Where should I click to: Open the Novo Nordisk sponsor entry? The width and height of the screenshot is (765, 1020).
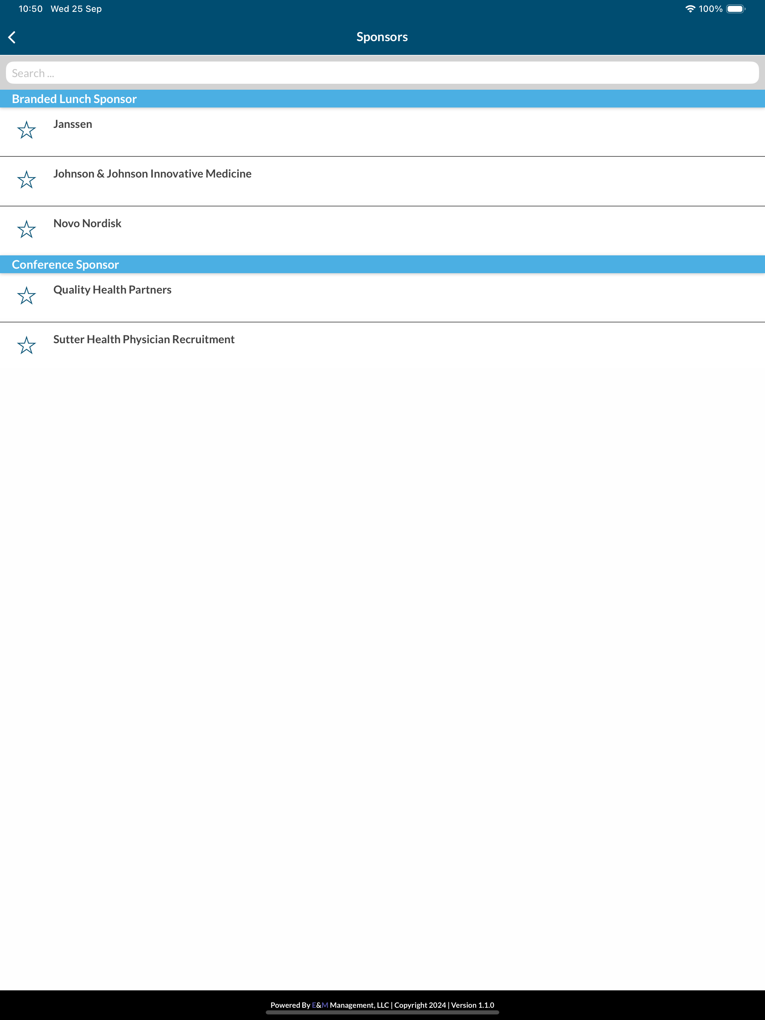click(382, 231)
